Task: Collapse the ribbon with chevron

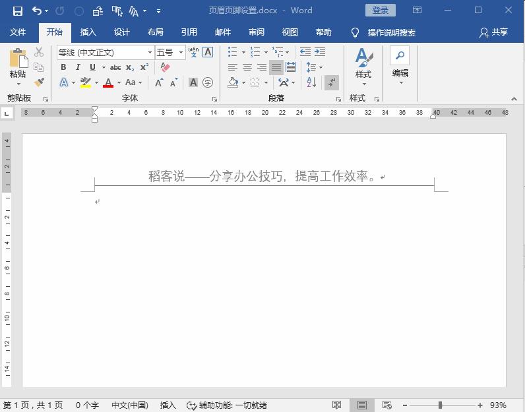Action: coord(514,99)
